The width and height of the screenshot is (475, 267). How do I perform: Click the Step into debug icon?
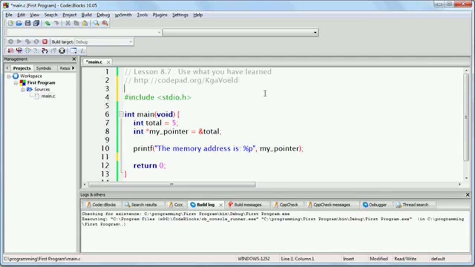[45, 51]
